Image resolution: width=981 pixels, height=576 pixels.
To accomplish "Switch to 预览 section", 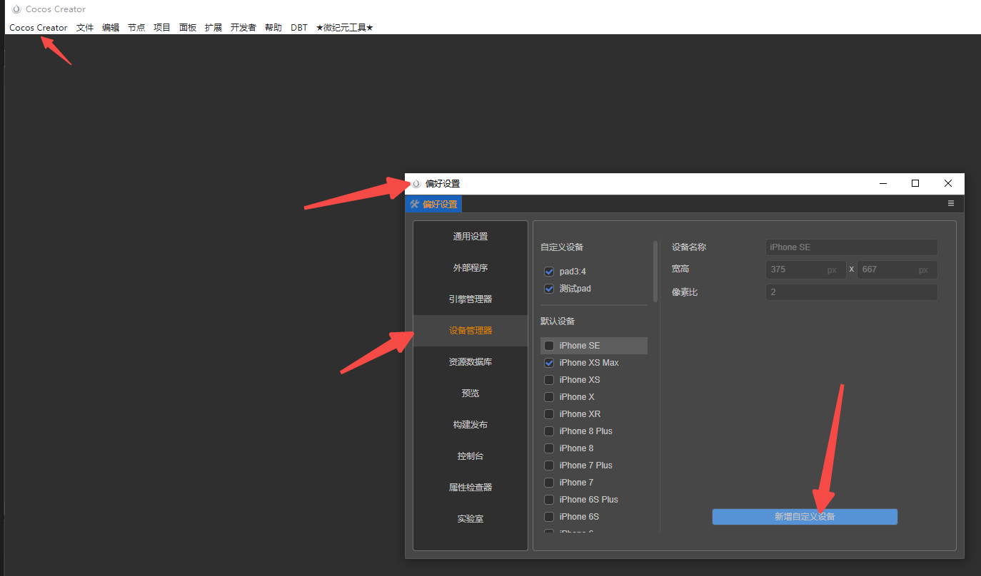I will click(x=471, y=394).
